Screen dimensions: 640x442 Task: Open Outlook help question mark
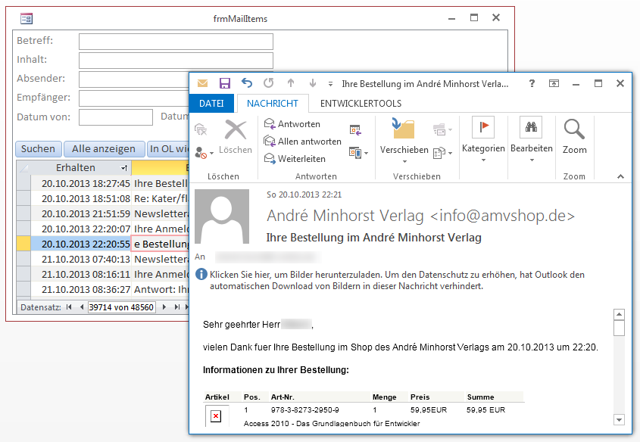pos(532,83)
